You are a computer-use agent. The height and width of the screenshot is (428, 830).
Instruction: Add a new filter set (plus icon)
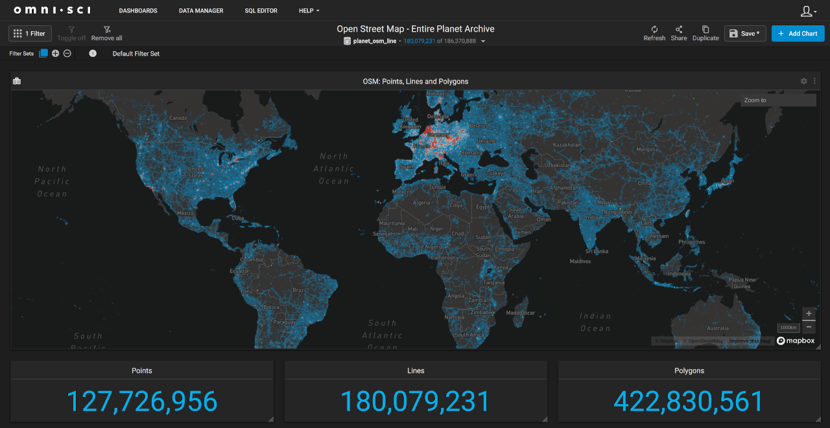pyautogui.click(x=56, y=54)
